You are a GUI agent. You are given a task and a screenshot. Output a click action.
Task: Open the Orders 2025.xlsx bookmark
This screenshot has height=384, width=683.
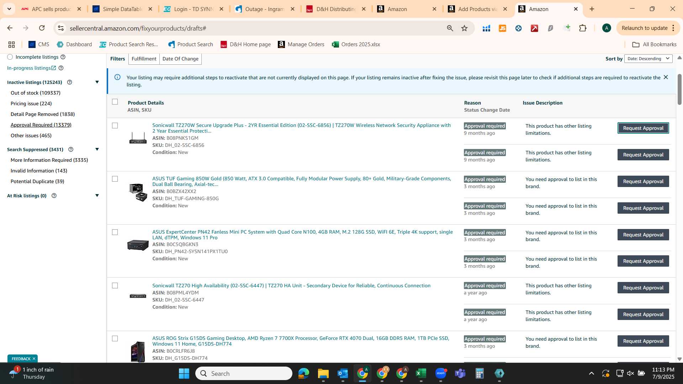(x=356, y=44)
